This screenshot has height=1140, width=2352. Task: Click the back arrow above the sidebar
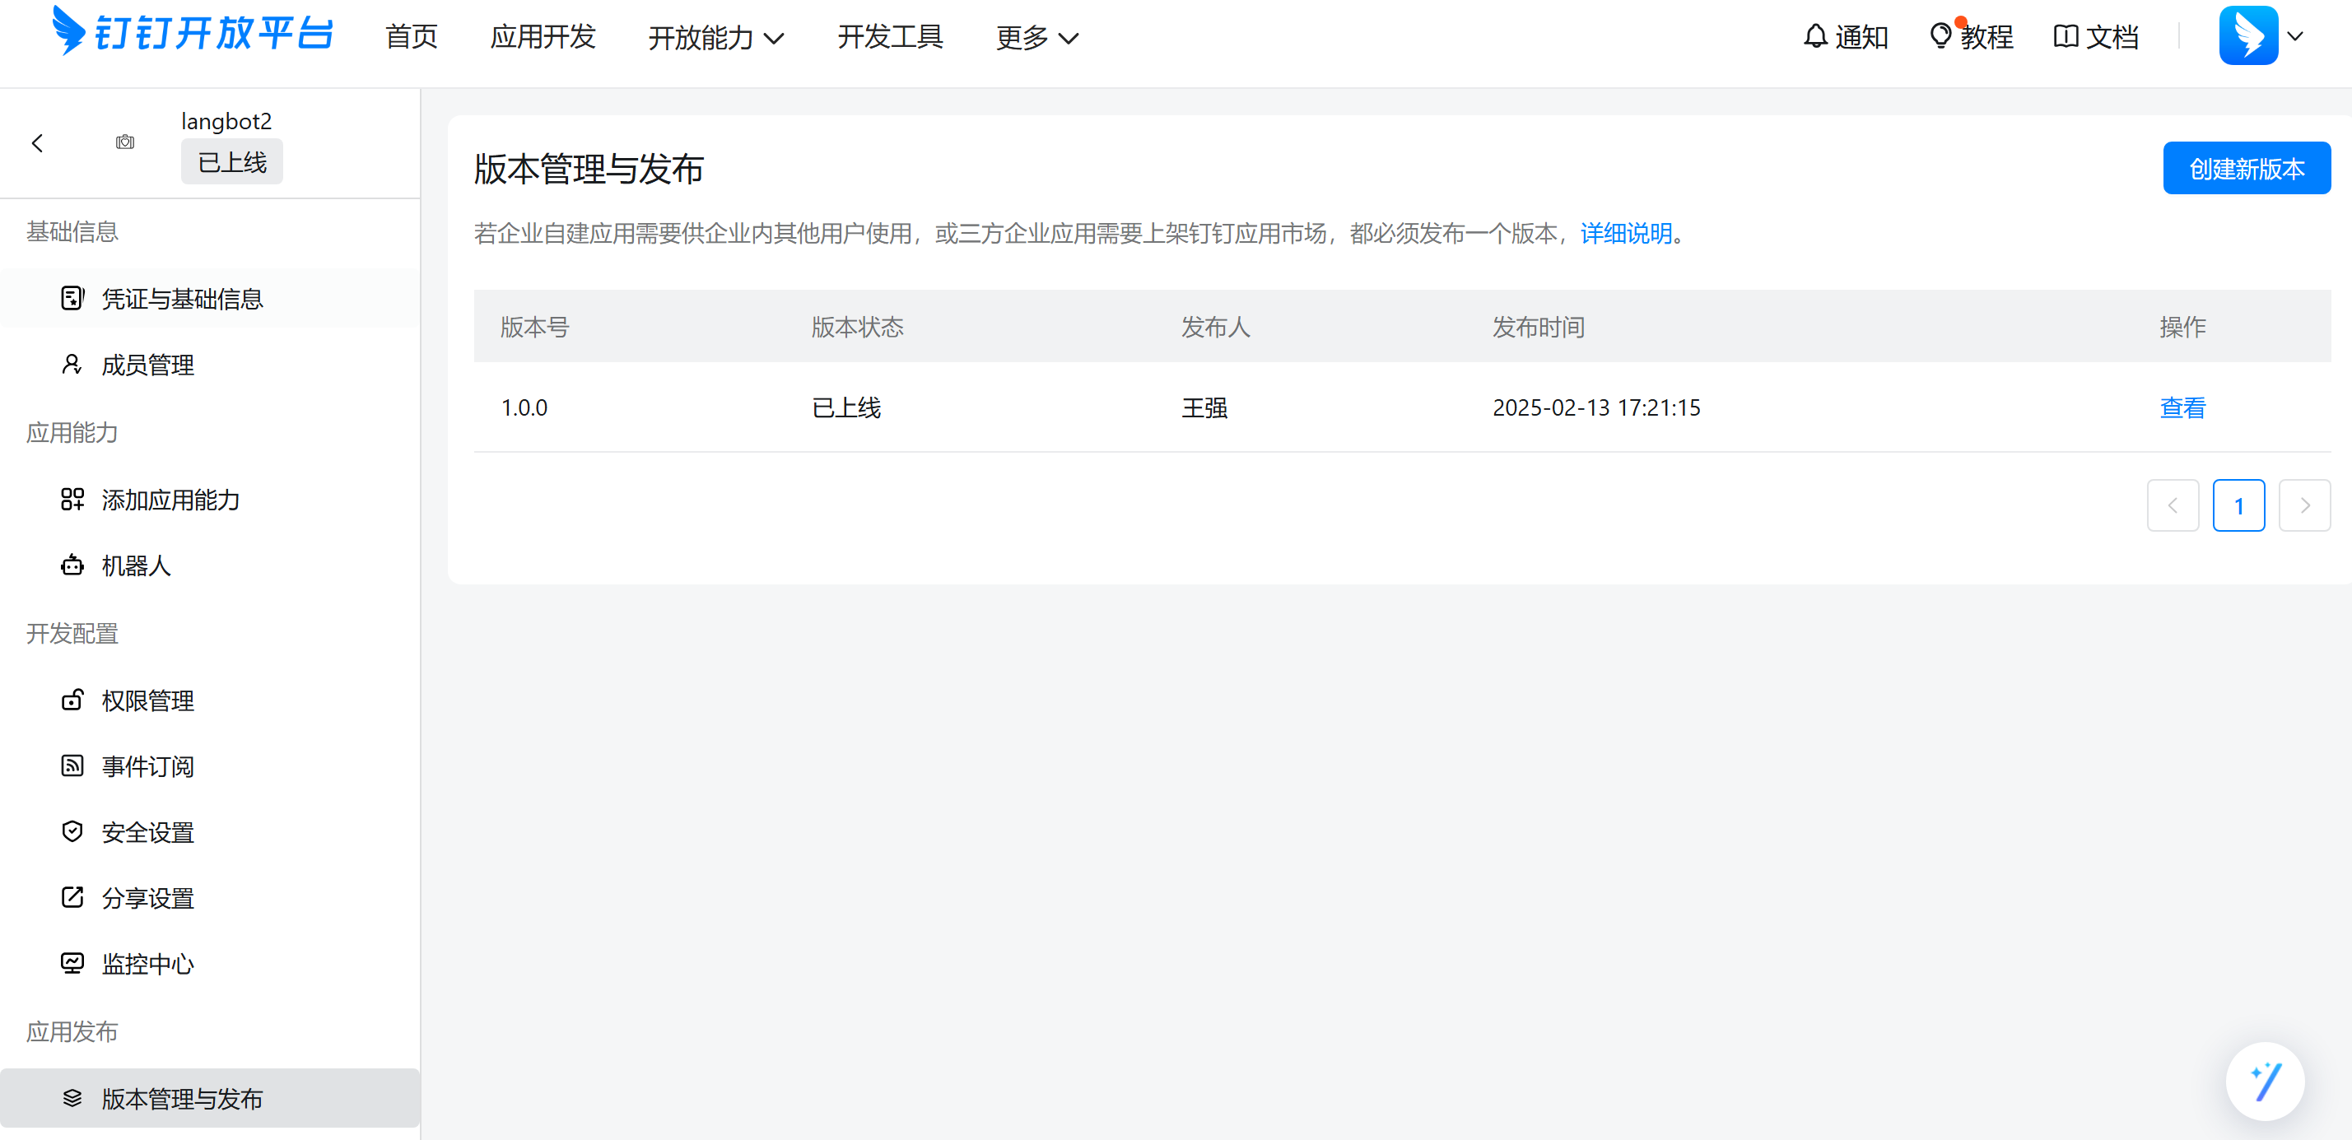36,142
